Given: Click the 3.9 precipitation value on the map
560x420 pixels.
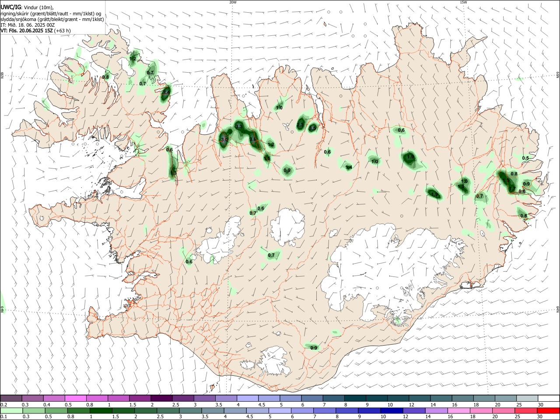Looking at the screenshot, I should point(224,140).
